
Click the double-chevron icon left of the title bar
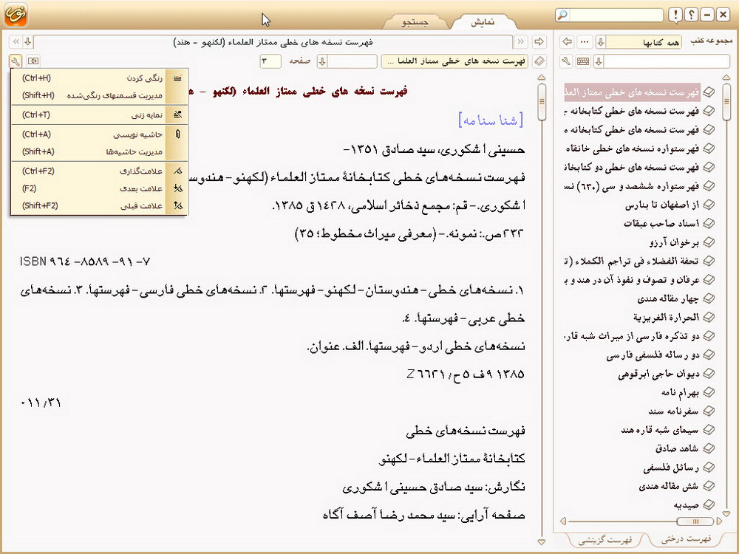(16, 42)
